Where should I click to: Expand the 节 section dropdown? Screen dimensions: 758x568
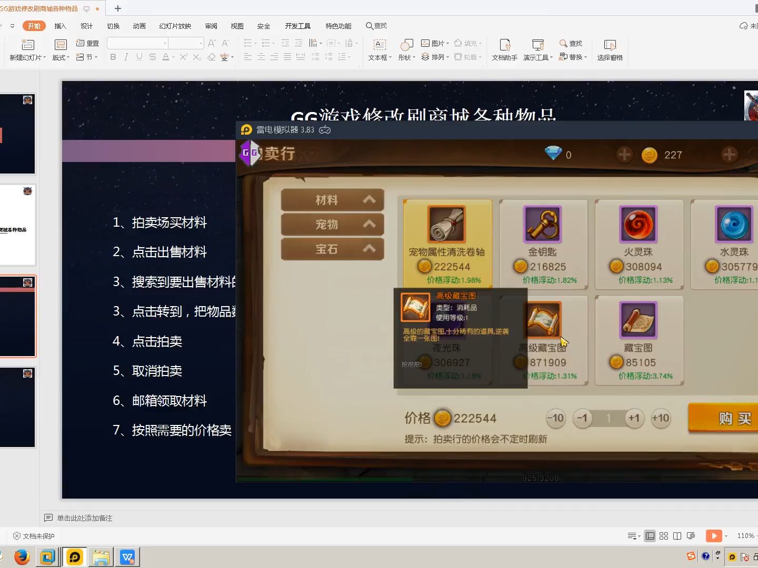coord(87,57)
